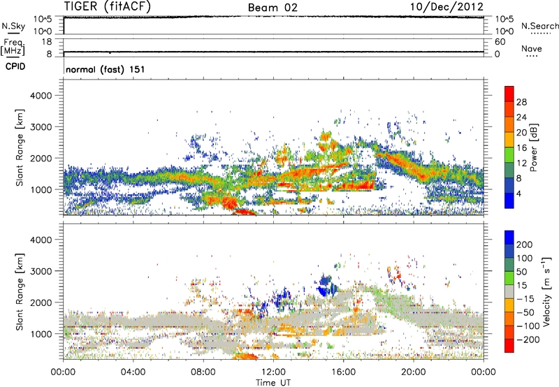Click the '3000' tick in power panel
The height and width of the screenshot is (387, 559).
[x=41, y=127]
